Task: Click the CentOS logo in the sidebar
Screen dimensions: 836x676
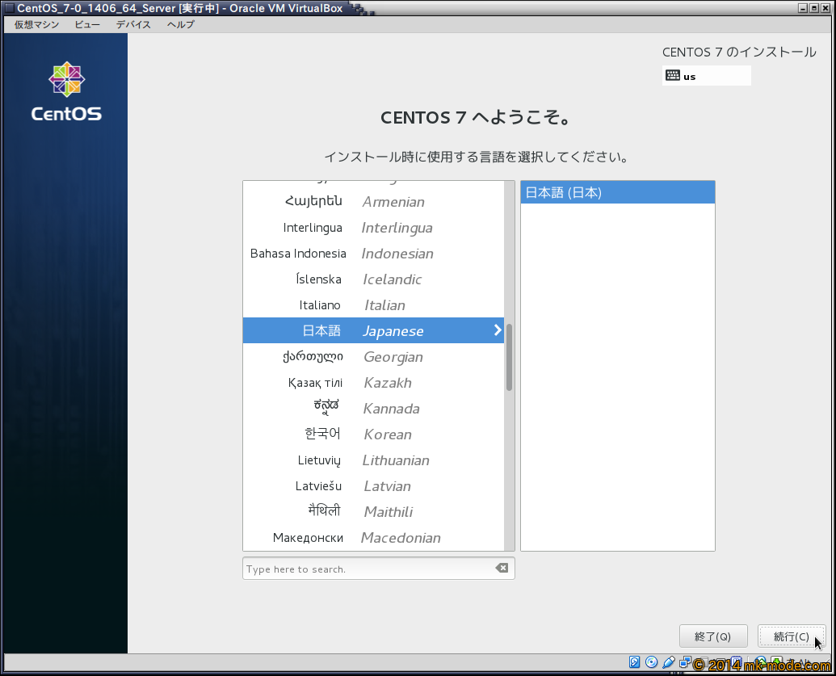Action: coord(66,91)
